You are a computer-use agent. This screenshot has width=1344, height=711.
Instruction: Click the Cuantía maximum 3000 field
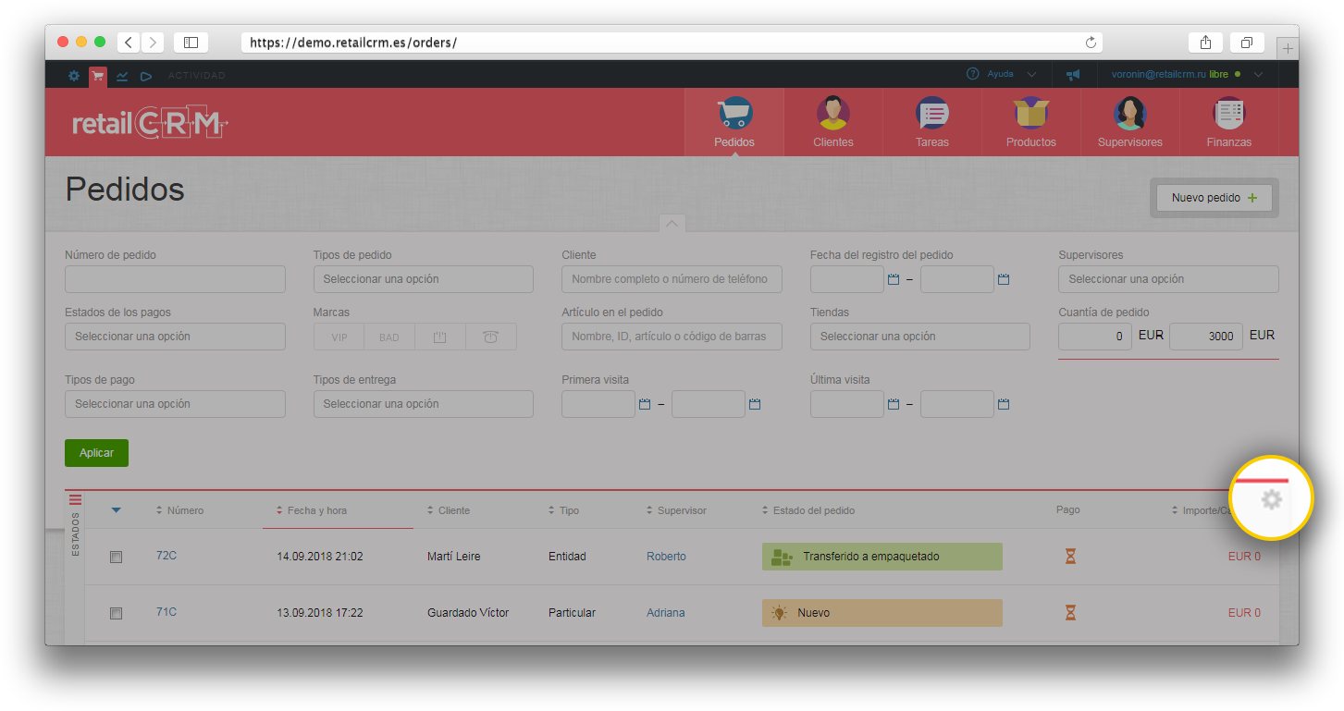1206,337
